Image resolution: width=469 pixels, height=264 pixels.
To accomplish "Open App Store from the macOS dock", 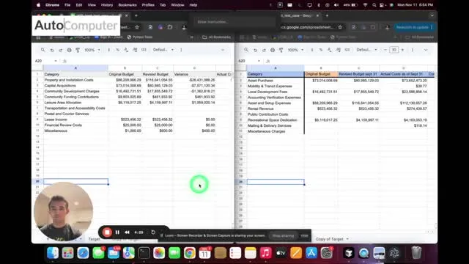I will [311, 253].
